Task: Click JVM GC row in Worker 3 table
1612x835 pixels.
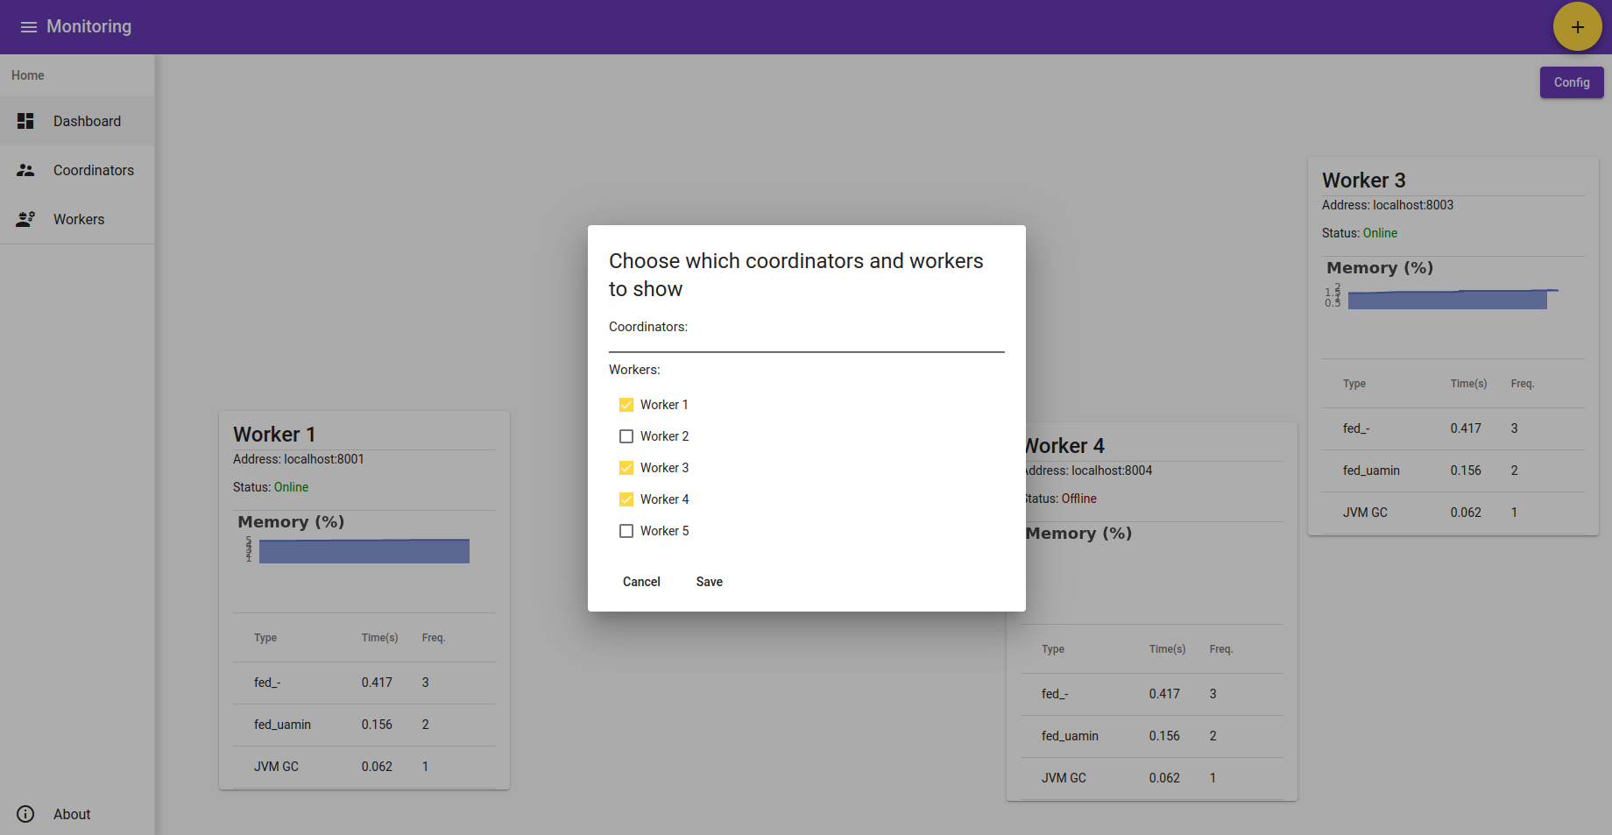Action: pyautogui.click(x=1453, y=513)
